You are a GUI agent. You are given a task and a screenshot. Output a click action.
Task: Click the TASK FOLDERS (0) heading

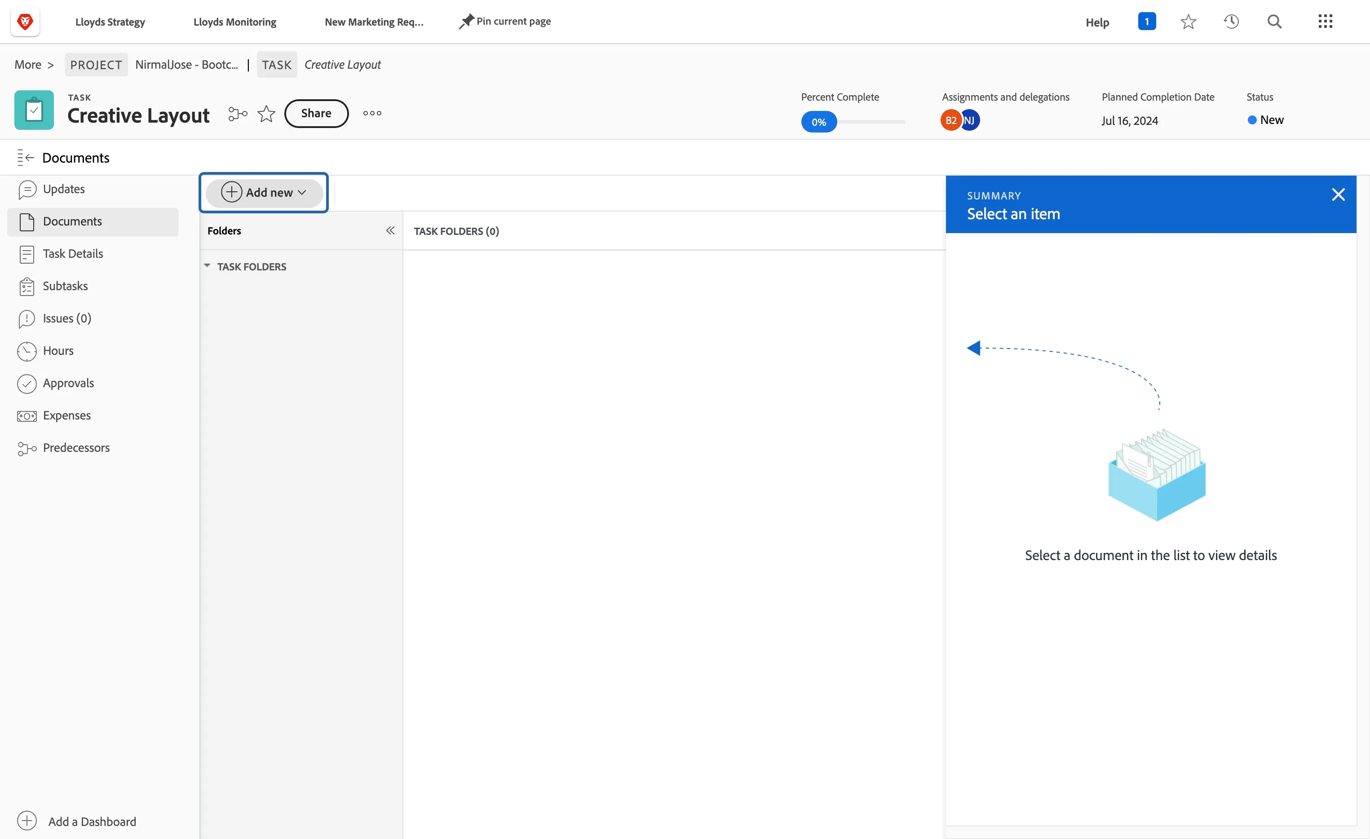(456, 231)
